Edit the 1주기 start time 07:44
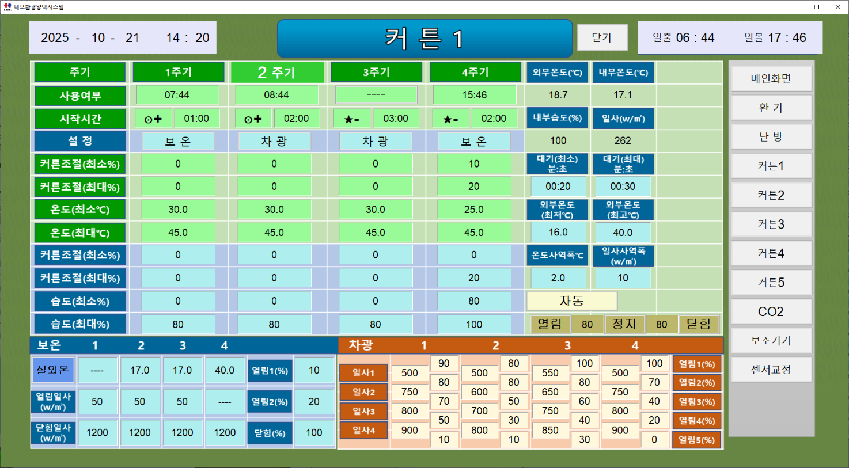Viewport: 849px width, 468px height. click(177, 95)
